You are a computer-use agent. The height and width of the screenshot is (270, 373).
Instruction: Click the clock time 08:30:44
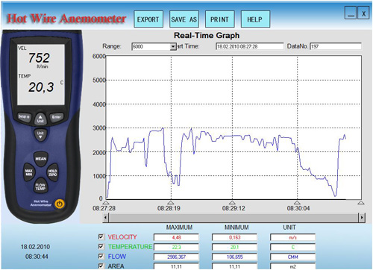37,257
